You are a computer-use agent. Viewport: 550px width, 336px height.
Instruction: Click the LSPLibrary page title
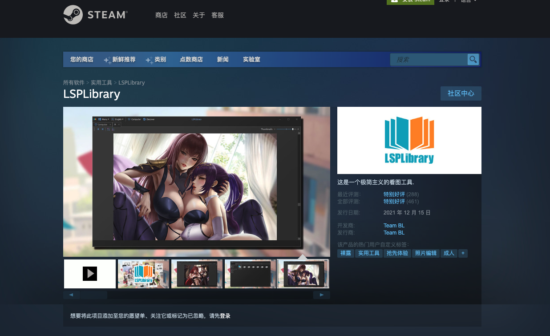[x=92, y=94]
